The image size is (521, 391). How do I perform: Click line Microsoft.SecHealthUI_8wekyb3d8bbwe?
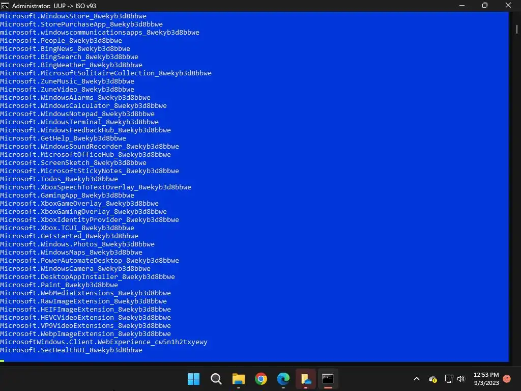(x=71, y=350)
